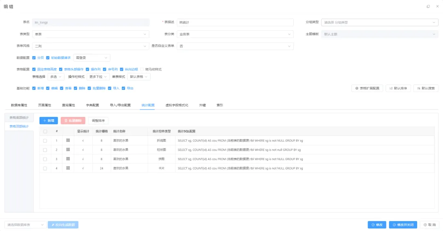Click the blue 新增 plus button
The height and width of the screenshot is (231, 443).
pyautogui.click(x=48, y=121)
